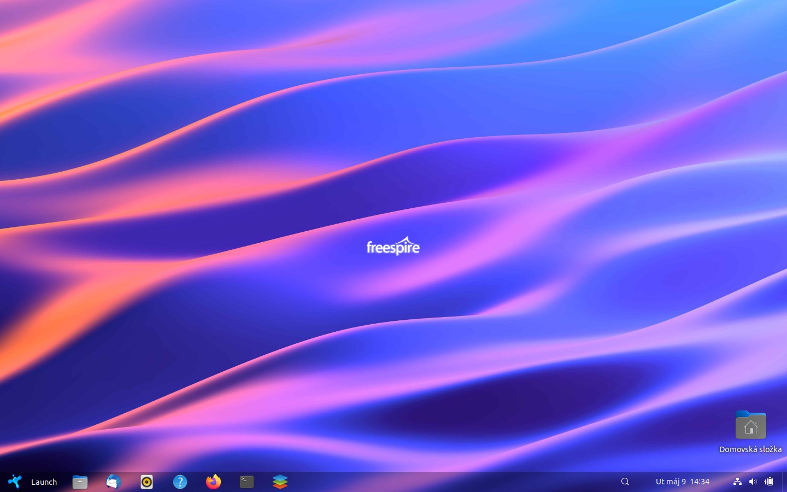Select the Domovská složka desktop folder
The image size is (787, 492).
coord(750,432)
